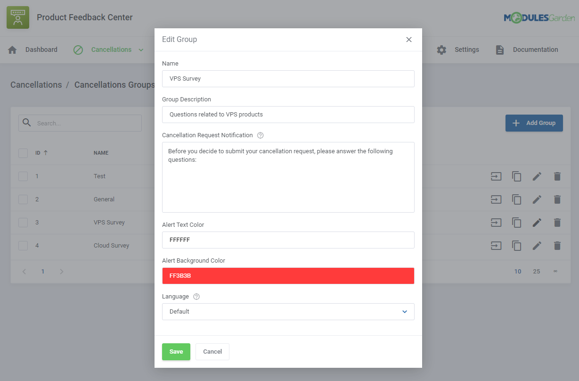The width and height of the screenshot is (579, 381).
Task: Duplicate the General group via copy icon
Action: (516, 199)
